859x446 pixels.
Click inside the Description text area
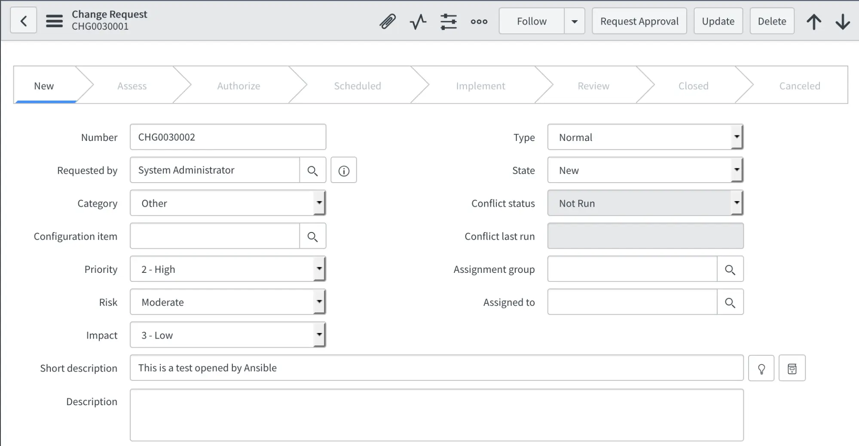pos(430,415)
